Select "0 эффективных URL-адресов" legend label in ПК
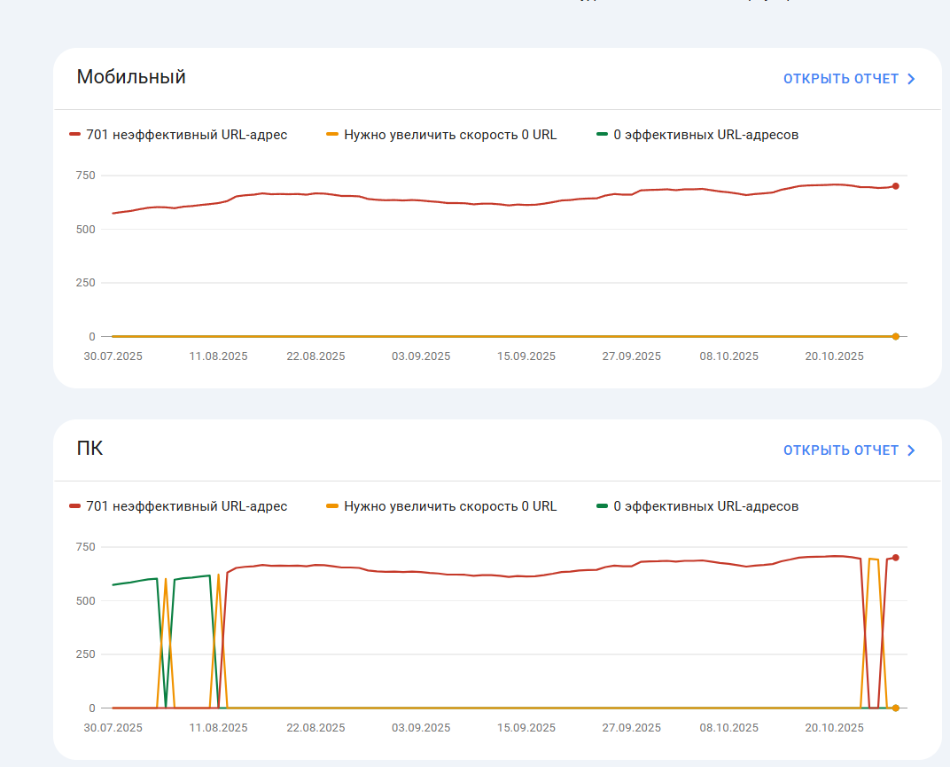The height and width of the screenshot is (767, 950). [706, 506]
